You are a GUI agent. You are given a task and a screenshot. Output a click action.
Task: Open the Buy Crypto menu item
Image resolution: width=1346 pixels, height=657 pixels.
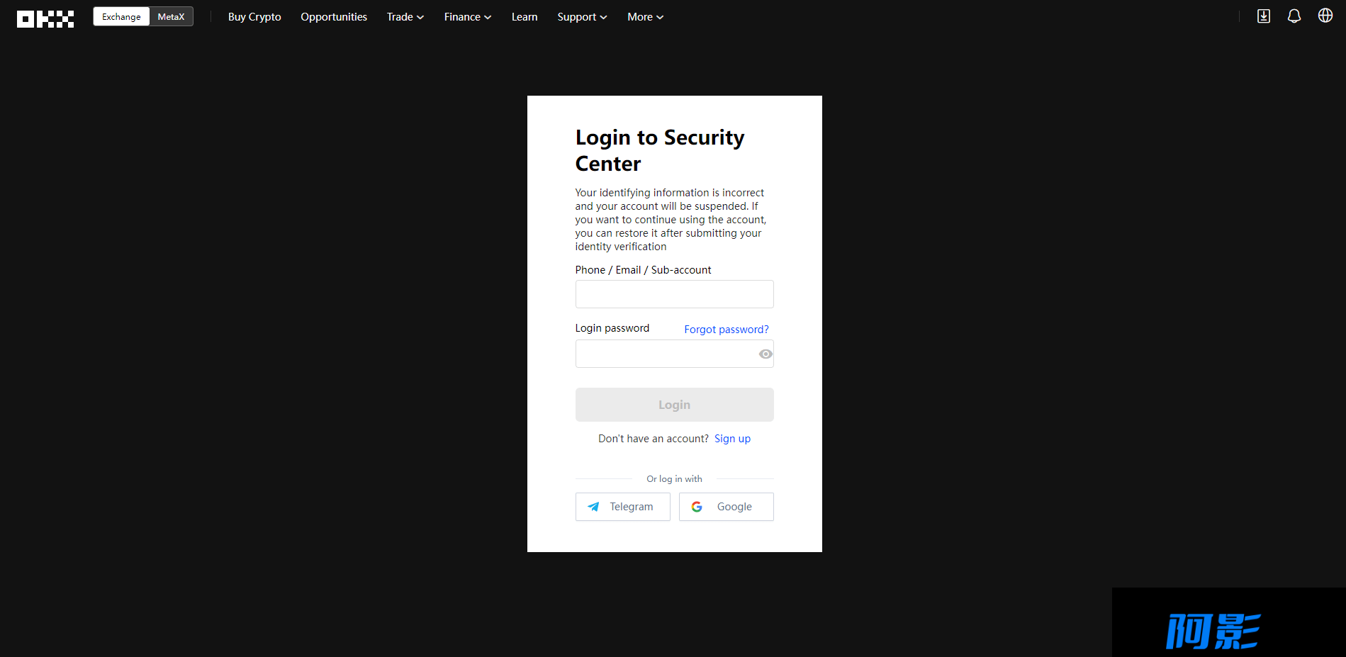pos(254,16)
